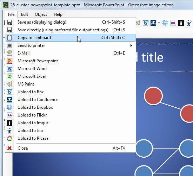Viewport: 193px width, 176px height.
Task: Click the Dropbox icon in the toolbar
Action: click(x=165, y=23)
